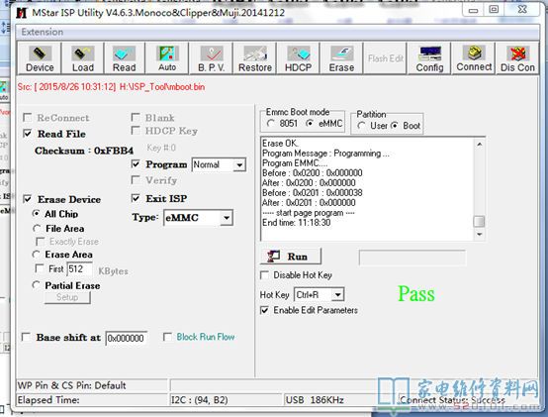Click the B.P.V. toolbar icon

211,58
